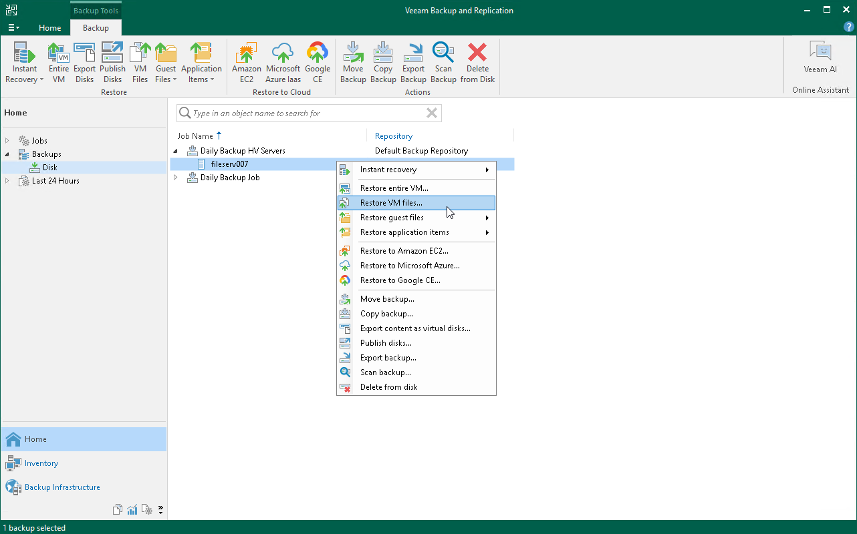Open the main hamburger menu
Viewport: 857px width, 534px height.
click(x=13, y=27)
